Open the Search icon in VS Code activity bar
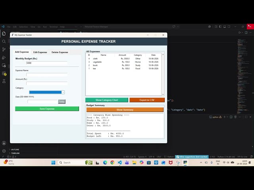This screenshot has height=190, width=254. pos(4,42)
